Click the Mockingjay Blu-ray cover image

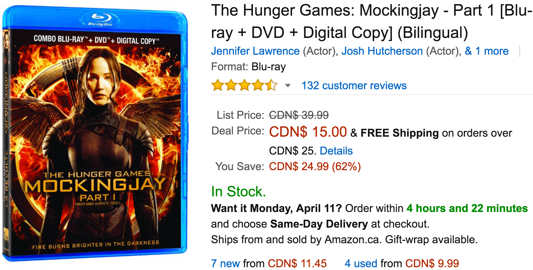95,134
